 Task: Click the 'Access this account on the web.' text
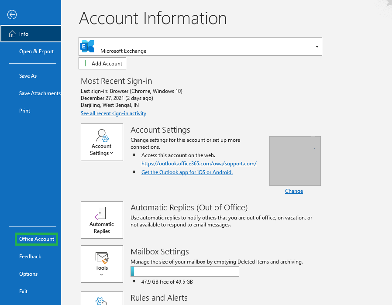pyautogui.click(x=178, y=155)
